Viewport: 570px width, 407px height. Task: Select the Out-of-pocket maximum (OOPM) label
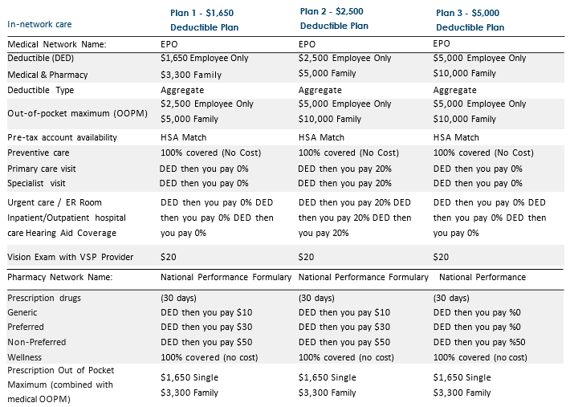click(x=63, y=113)
